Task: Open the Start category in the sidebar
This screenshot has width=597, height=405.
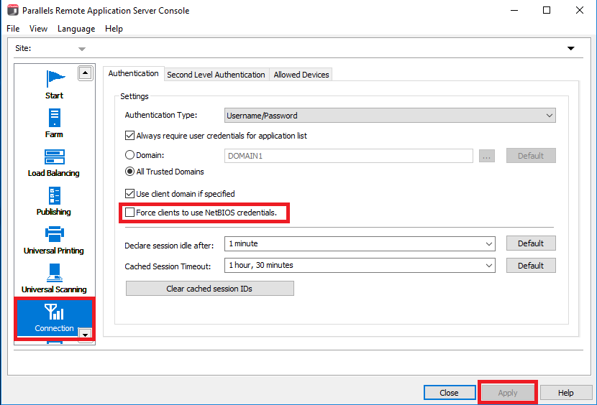Action: [55, 85]
